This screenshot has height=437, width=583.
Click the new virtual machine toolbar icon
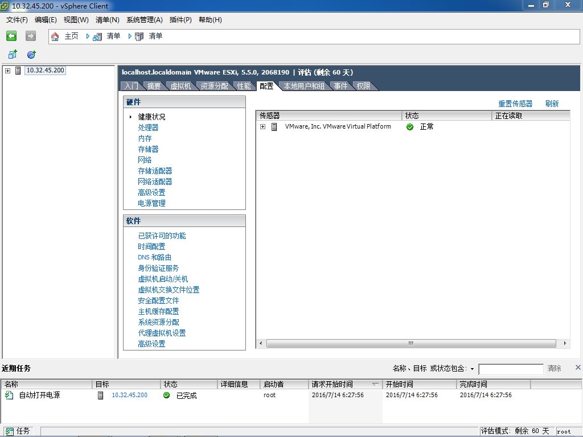pos(13,55)
